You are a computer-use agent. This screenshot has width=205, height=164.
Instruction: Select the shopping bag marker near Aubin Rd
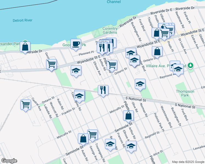[x=83, y=139]
